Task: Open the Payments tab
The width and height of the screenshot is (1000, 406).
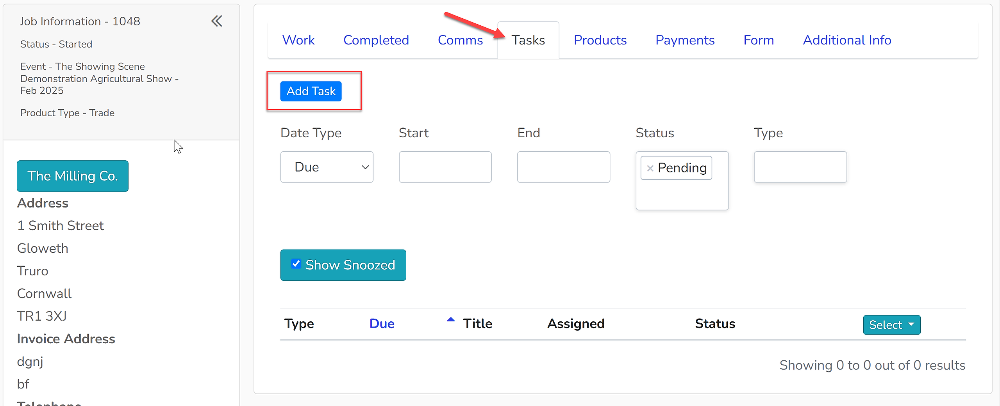Action: tap(685, 40)
